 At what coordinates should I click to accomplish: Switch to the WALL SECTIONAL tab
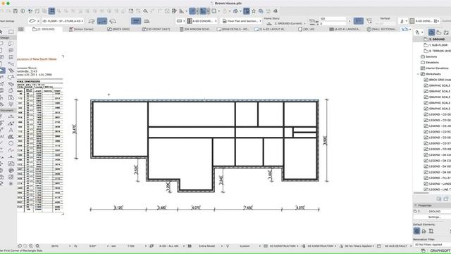383,29
